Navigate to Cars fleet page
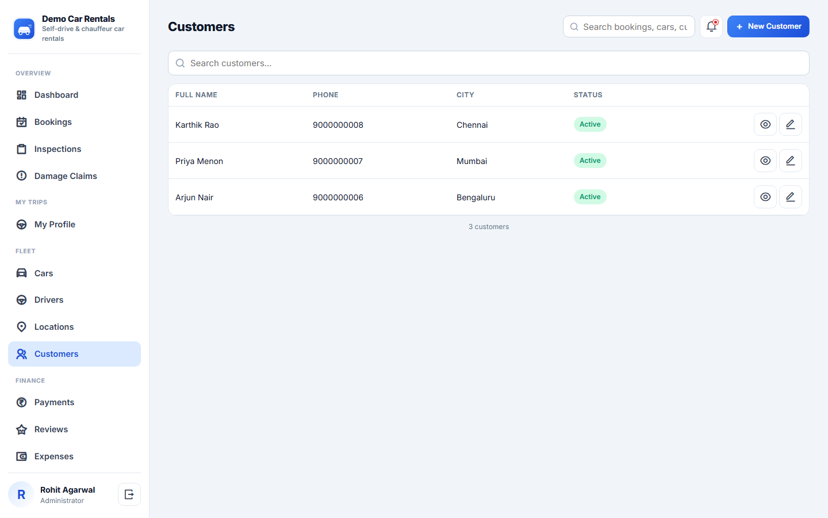The image size is (828, 518). click(74, 273)
